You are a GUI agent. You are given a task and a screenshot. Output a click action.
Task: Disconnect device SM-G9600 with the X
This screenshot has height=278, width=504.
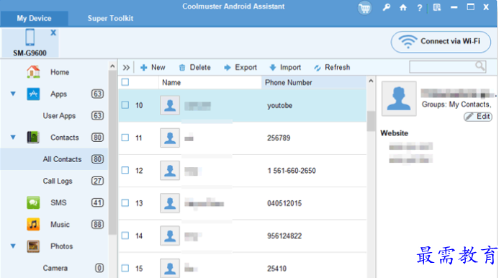pyautogui.click(x=53, y=32)
